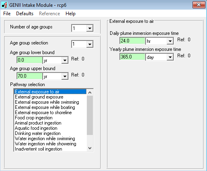
Task: Click the pathway list scroll down arrow
Action: pyautogui.click(x=90, y=148)
